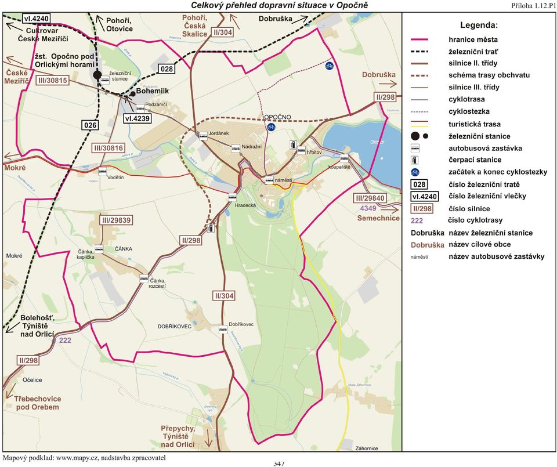Click the railway number box 028 on map
This screenshot has height=467, width=557.
[167, 68]
